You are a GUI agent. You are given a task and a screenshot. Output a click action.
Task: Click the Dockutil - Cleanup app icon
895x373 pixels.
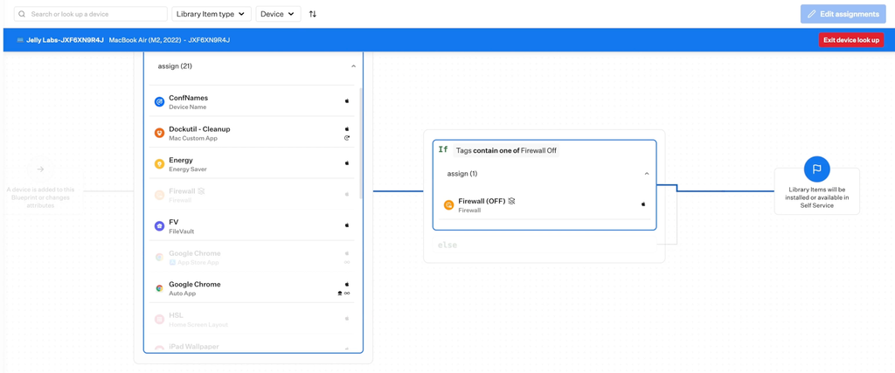159,133
